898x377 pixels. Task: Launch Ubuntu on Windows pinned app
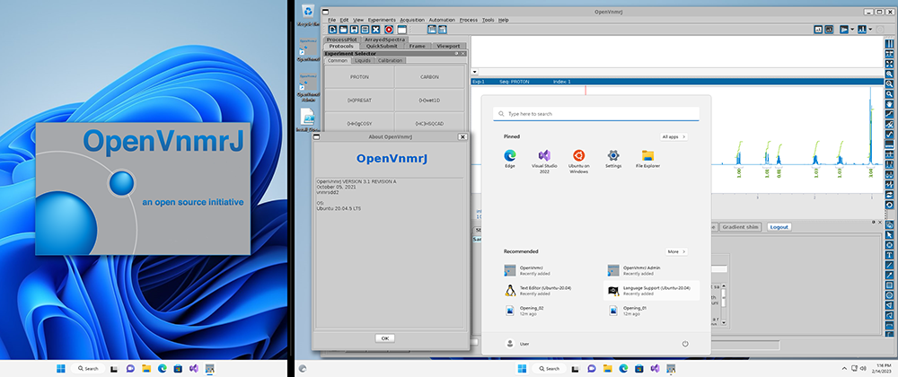coord(579,160)
